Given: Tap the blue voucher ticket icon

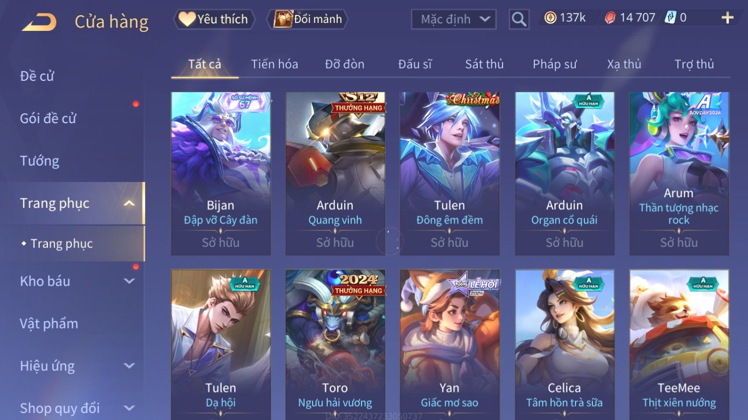Looking at the screenshot, I should pyautogui.click(x=670, y=18).
